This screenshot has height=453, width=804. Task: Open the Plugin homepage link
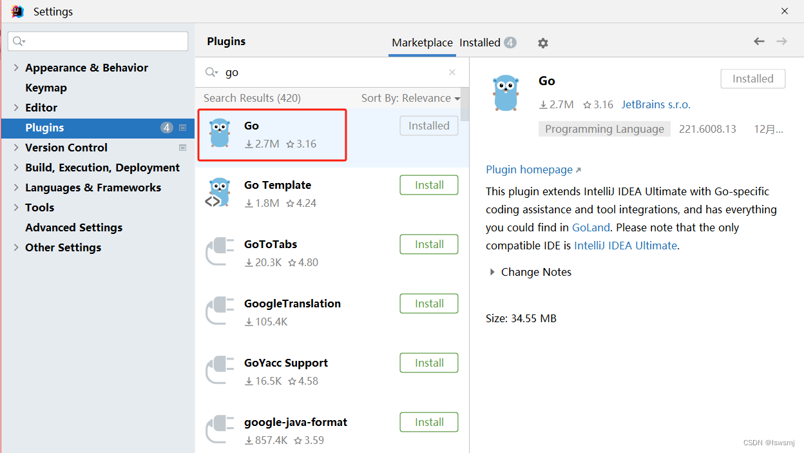pyautogui.click(x=533, y=169)
